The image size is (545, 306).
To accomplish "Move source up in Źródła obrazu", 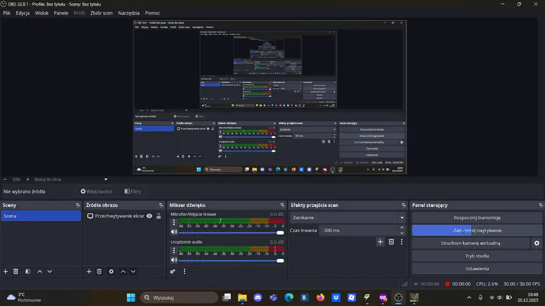I will tap(123, 272).
